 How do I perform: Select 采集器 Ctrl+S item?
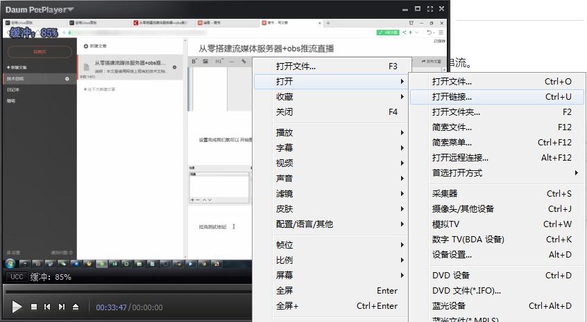(497, 194)
